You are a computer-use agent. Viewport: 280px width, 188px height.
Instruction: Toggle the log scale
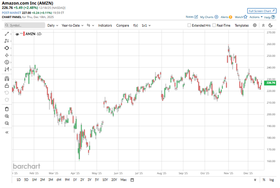(x=272, y=180)
